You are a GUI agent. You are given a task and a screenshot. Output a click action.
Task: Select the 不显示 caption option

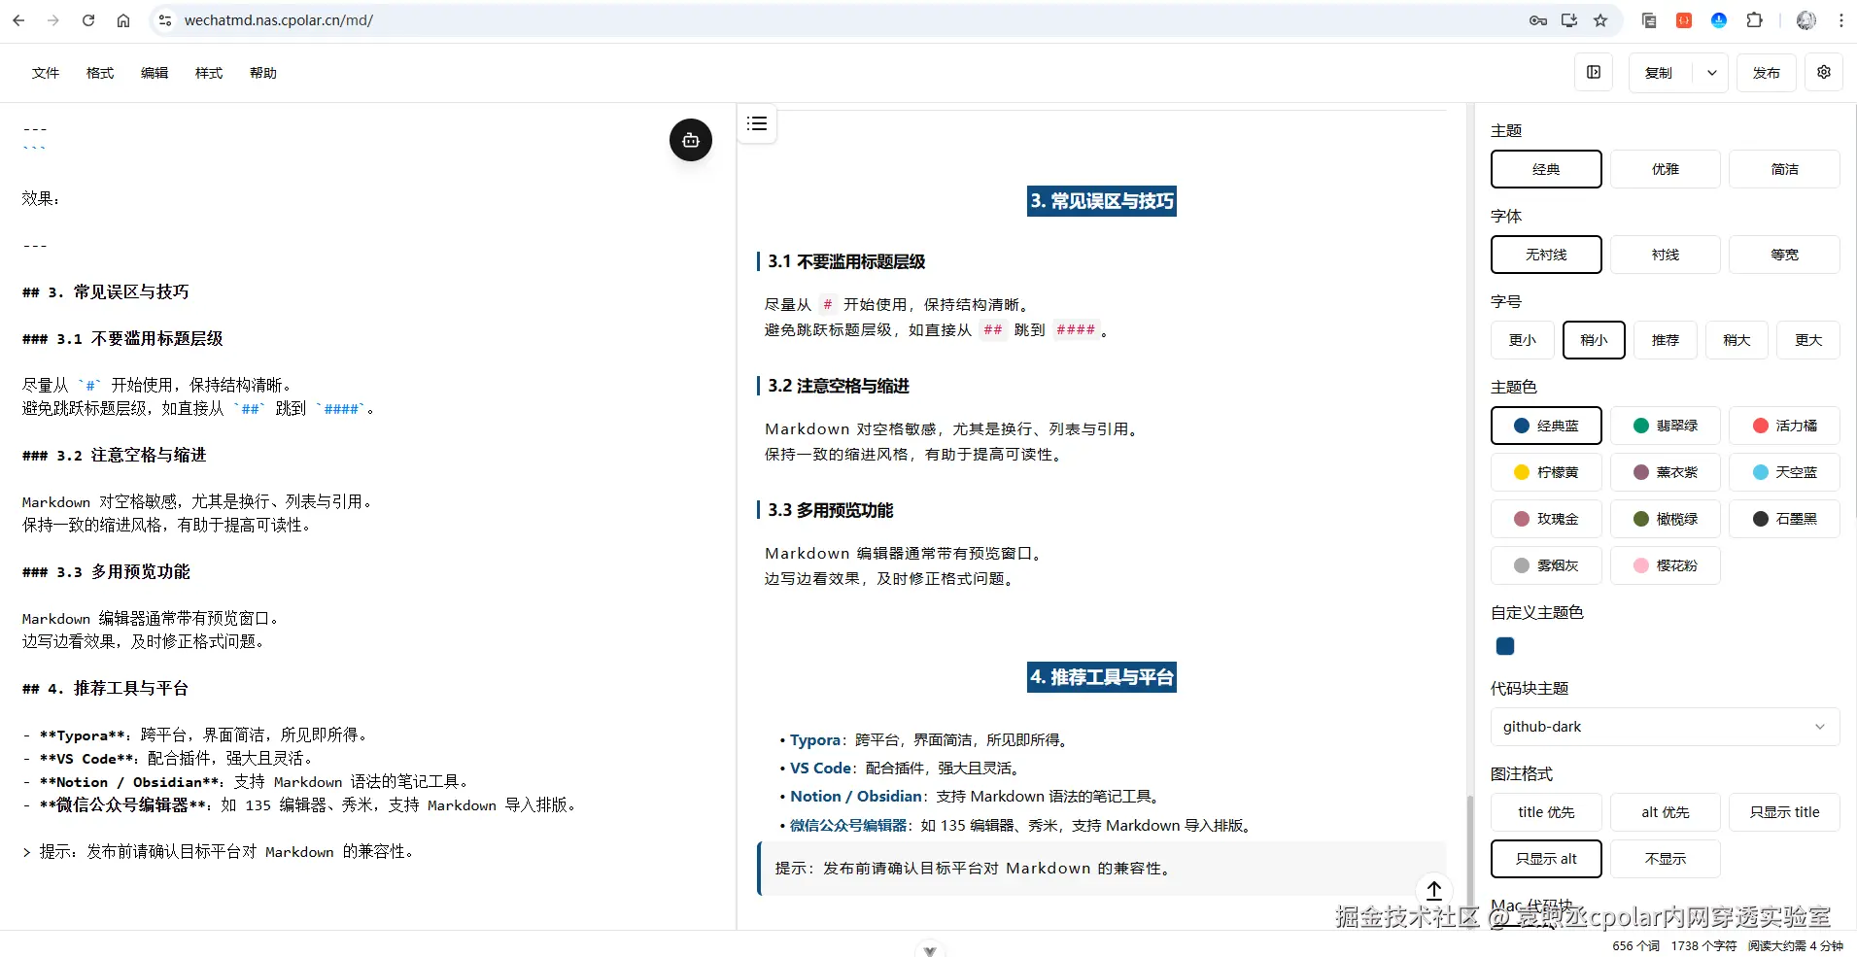pos(1666,859)
